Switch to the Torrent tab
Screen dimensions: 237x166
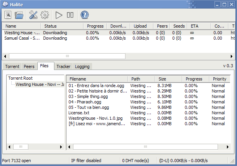(12, 66)
